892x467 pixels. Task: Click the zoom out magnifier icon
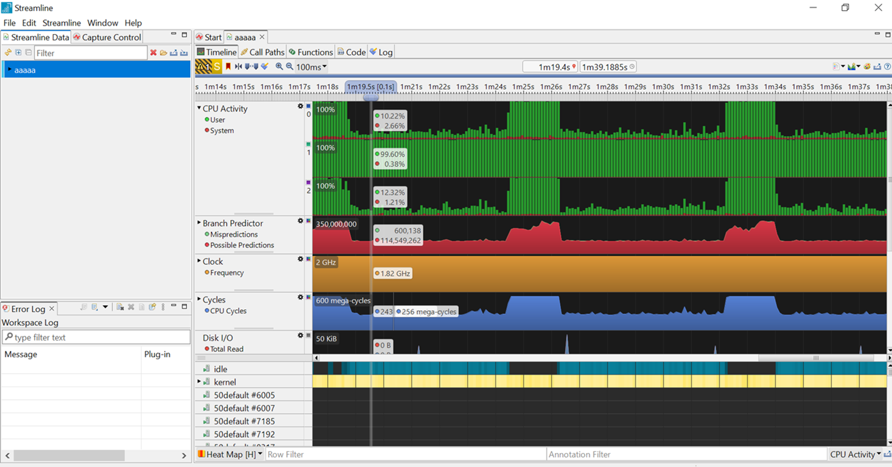[289, 66]
